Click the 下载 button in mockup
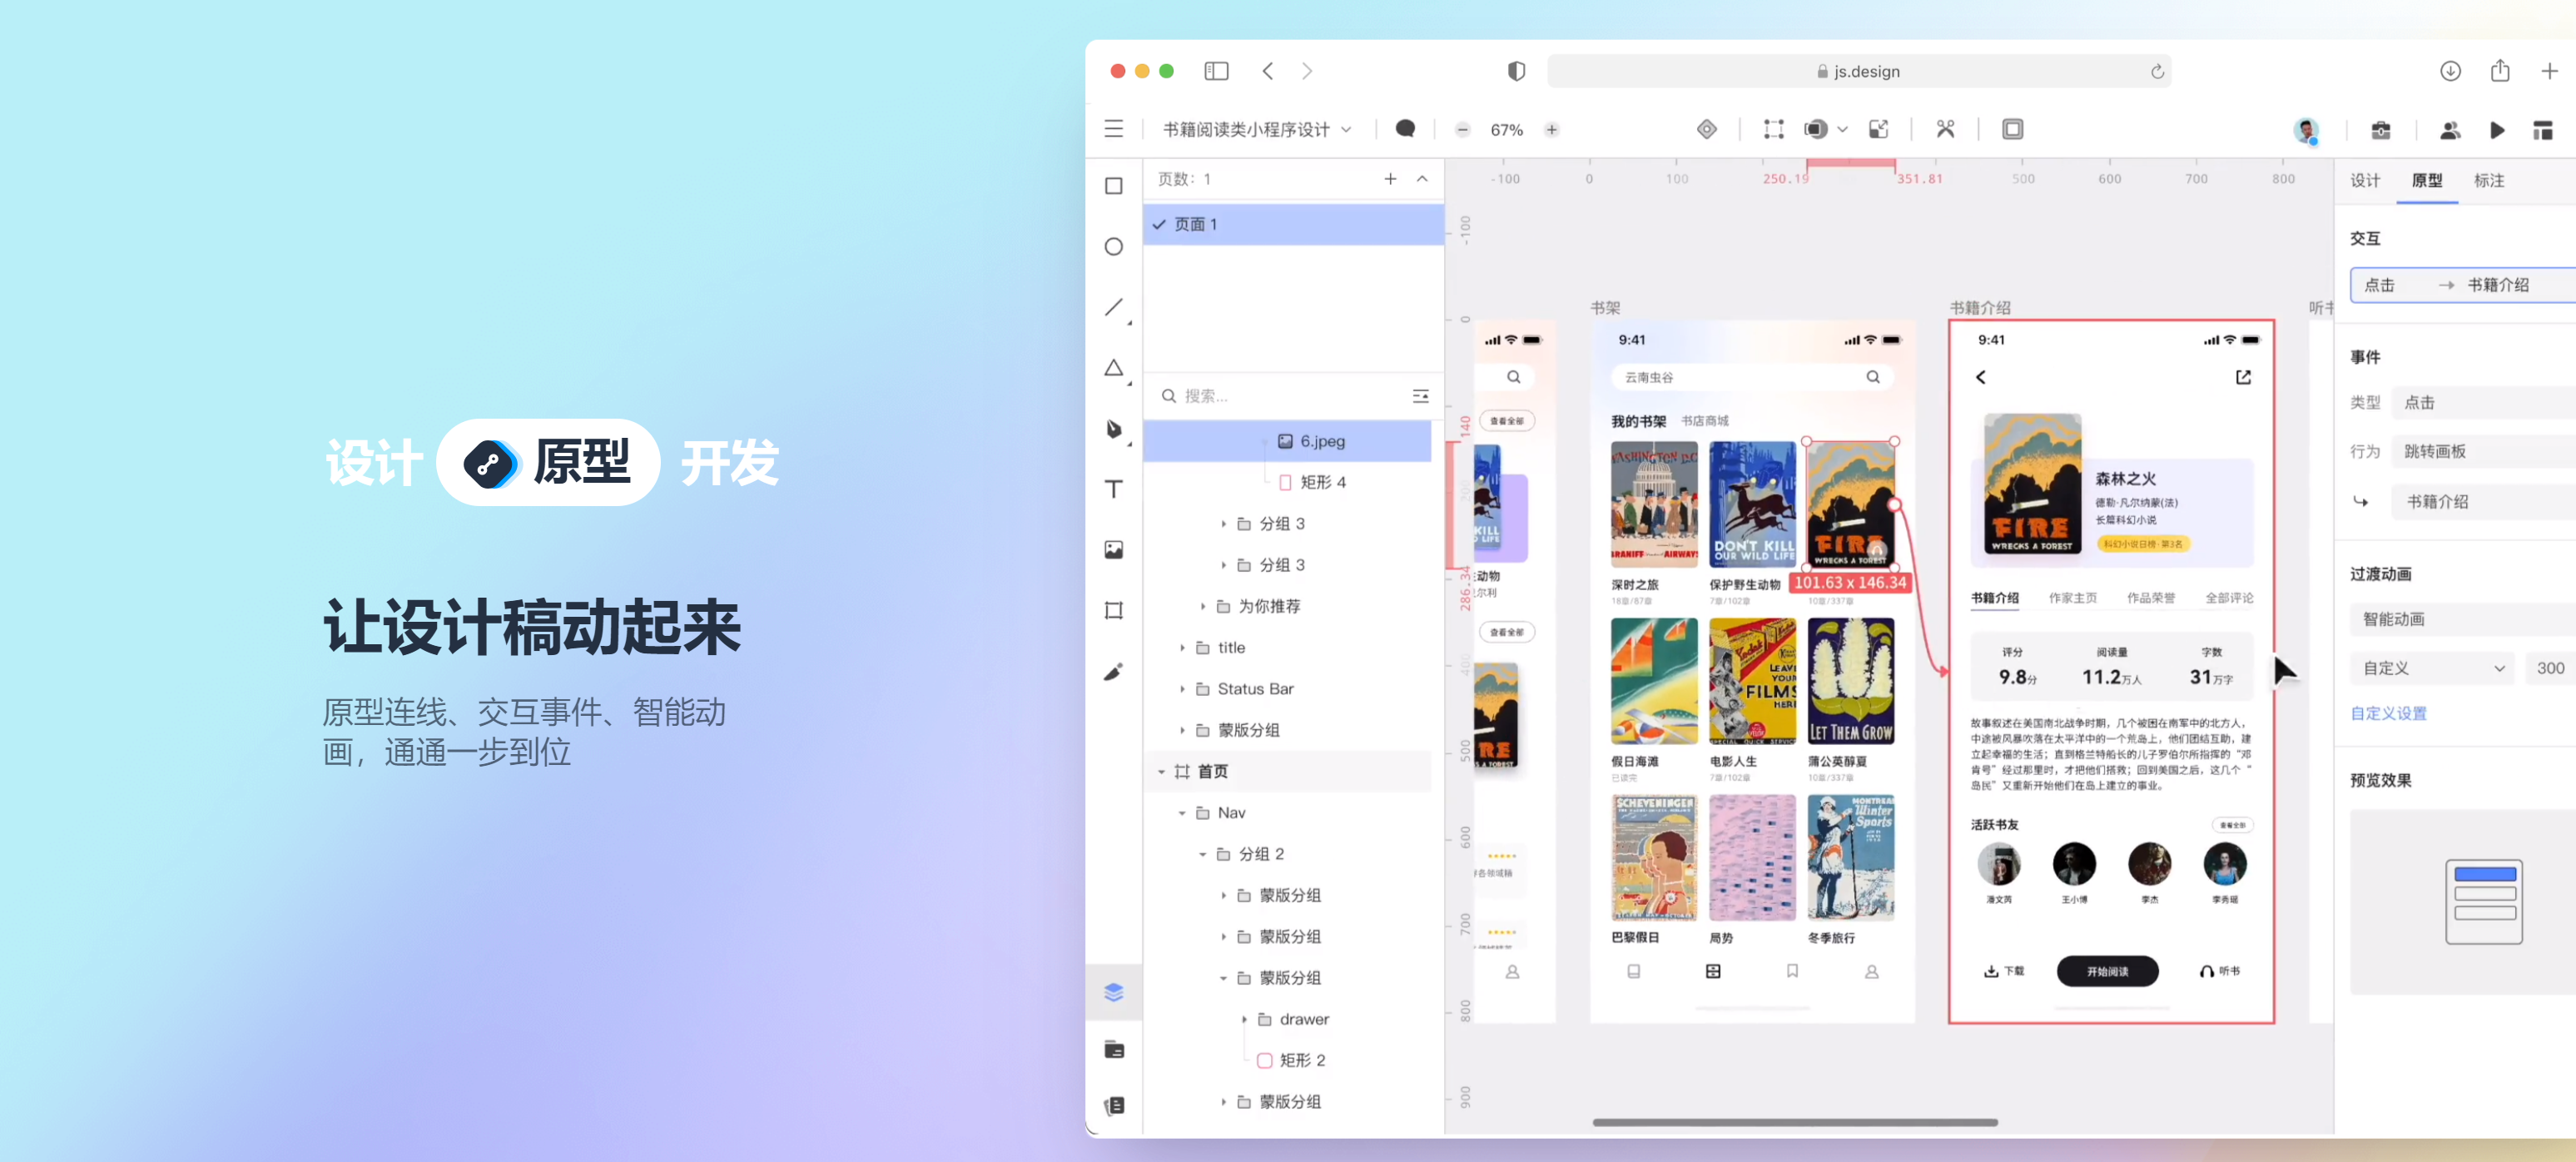Screen dimensions: 2576x1162 click(2003, 971)
